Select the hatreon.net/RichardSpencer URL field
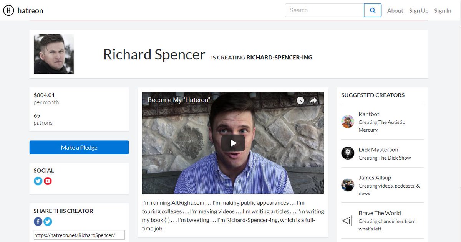The width and height of the screenshot is (461, 242). pyautogui.click(x=79, y=235)
